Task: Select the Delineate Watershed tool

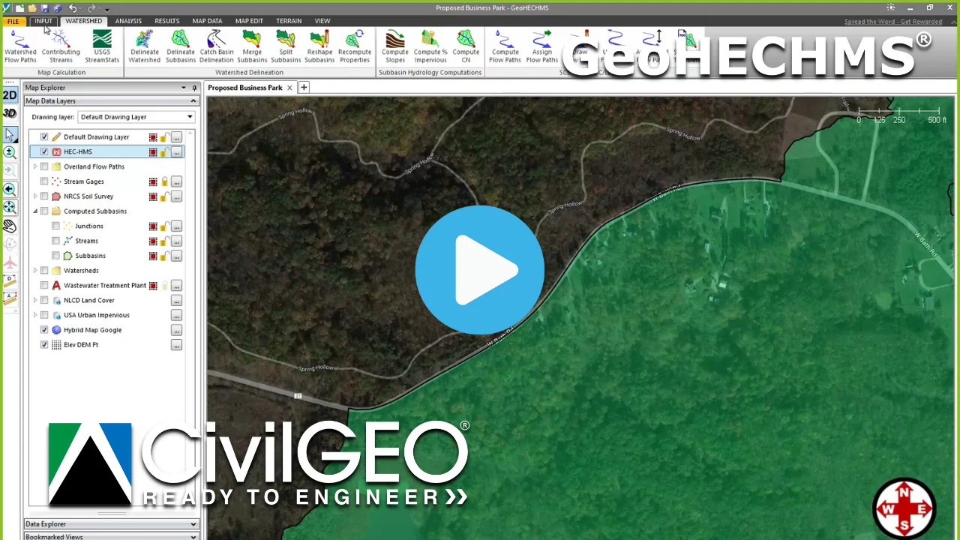Action: (x=144, y=45)
